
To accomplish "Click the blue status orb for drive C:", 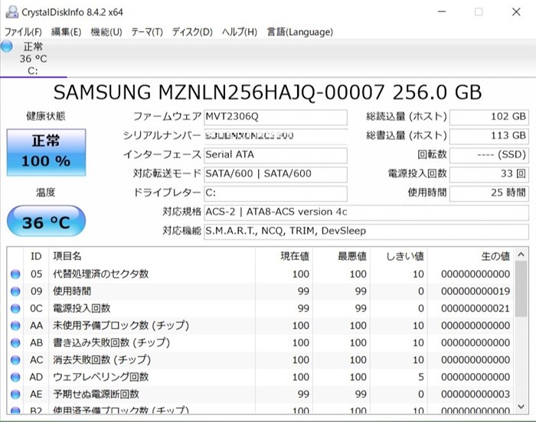I will (x=6, y=47).
